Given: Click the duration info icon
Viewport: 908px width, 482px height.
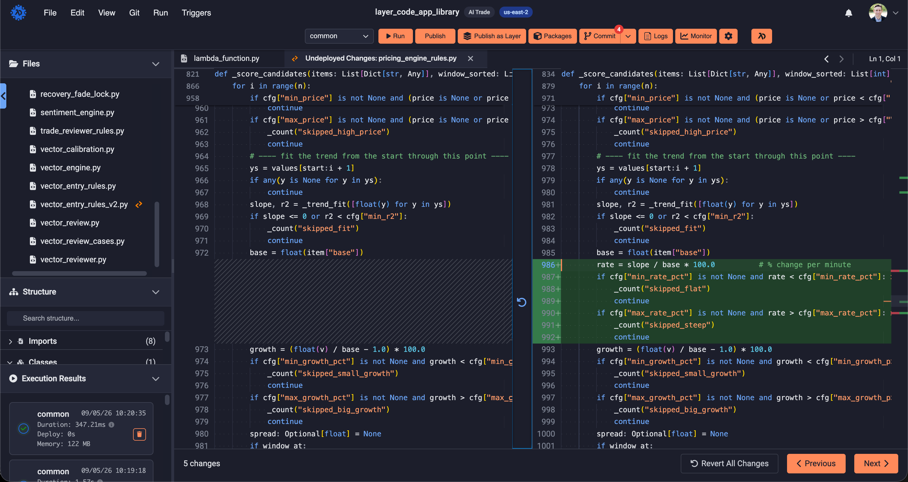Looking at the screenshot, I should (111, 425).
